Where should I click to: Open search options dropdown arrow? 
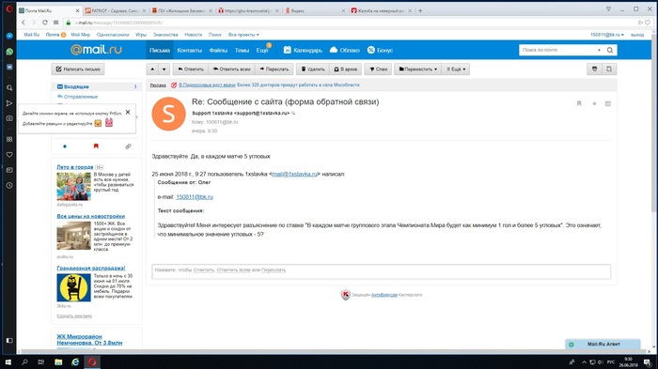[600, 50]
